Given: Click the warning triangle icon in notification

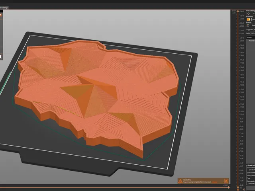Looking at the screenshot, I should click(x=180, y=181).
